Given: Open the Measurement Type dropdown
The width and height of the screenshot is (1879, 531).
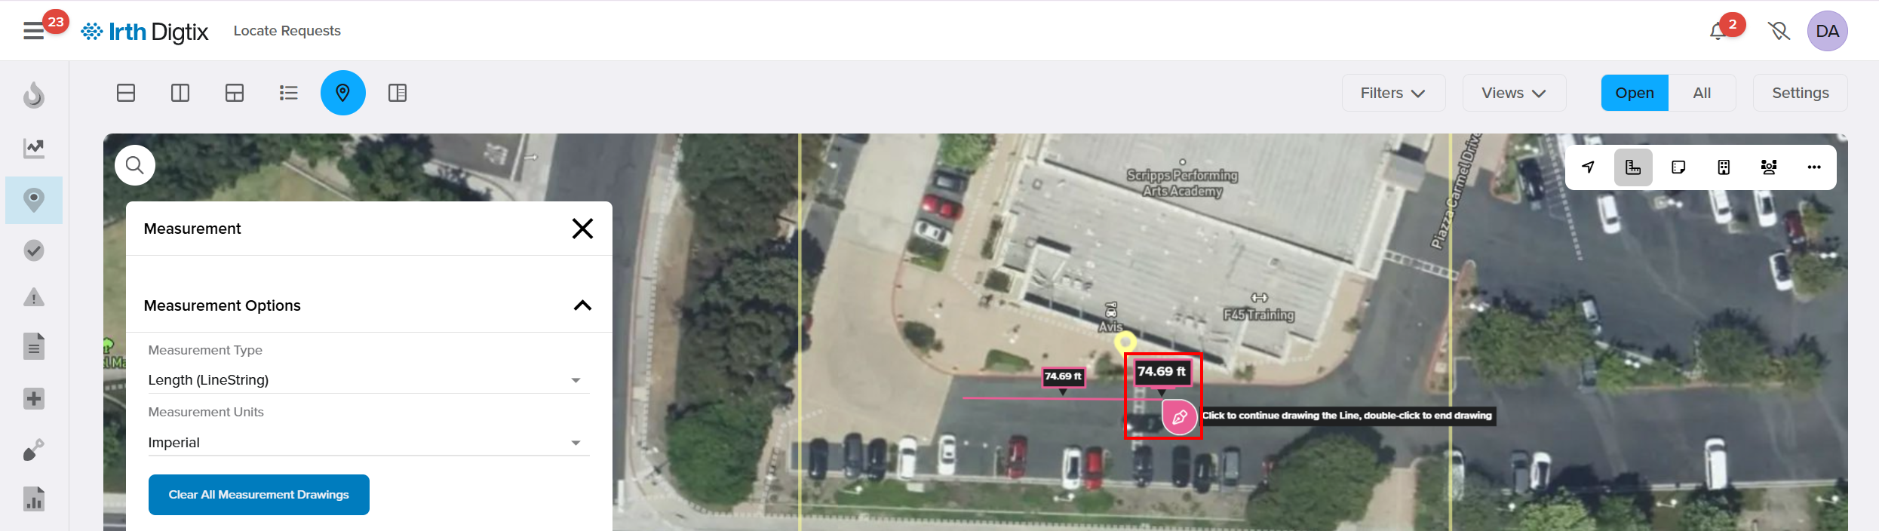Looking at the screenshot, I should pos(368,380).
